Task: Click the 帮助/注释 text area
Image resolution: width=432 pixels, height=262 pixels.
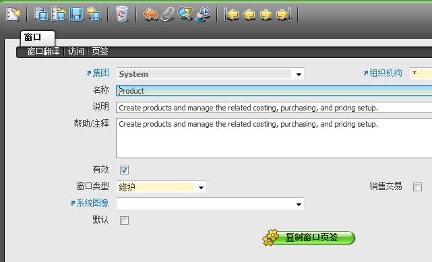Action: (274, 138)
